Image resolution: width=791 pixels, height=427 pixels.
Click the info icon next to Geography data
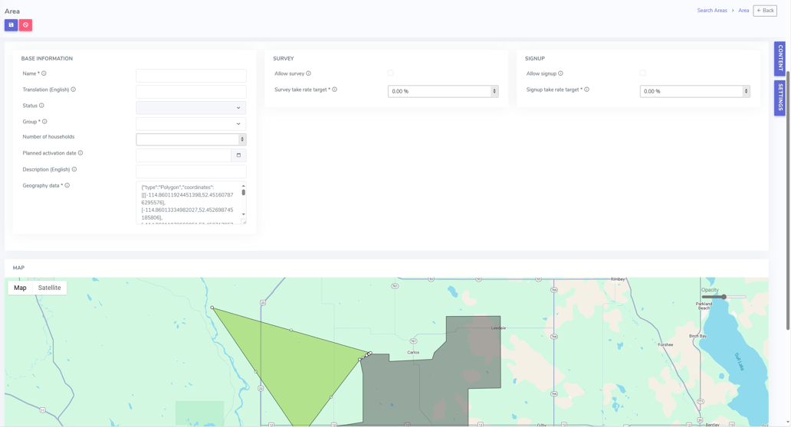point(67,185)
